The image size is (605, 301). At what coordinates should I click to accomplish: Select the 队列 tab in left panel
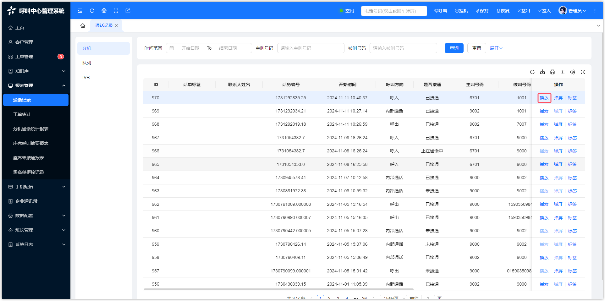87,63
